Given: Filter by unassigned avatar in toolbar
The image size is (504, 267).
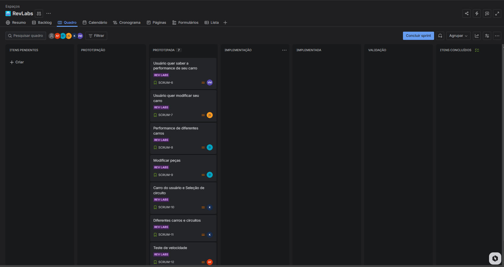Looking at the screenshot, I should pos(52,36).
